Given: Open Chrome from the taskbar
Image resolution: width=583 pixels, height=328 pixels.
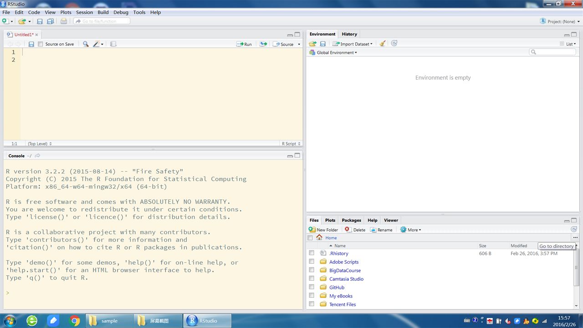Looking at the screenshot, I should pyautogui.click(x=75, y=321).
